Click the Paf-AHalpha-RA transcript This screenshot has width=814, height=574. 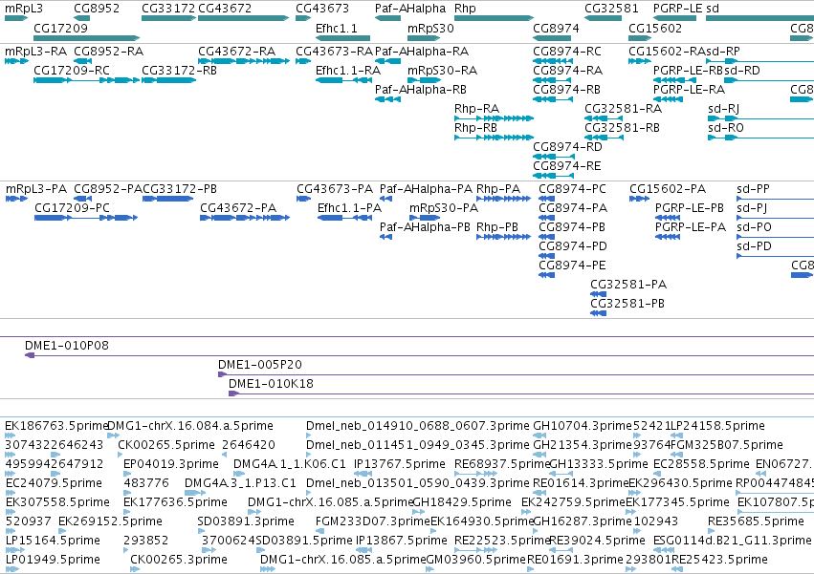click(x=387, y=61)
